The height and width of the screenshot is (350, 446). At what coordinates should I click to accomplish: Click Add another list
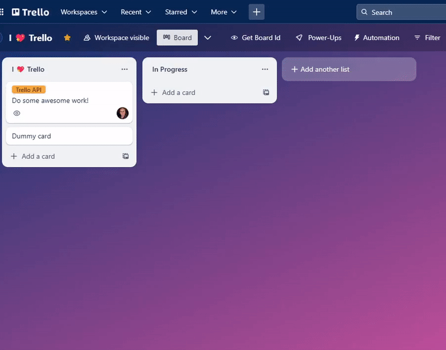click(349, 69)
